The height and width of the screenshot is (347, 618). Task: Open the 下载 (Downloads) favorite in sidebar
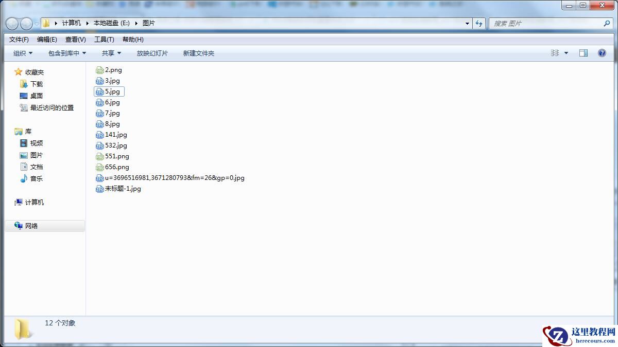pyautogui.click(x=35, y=84)
